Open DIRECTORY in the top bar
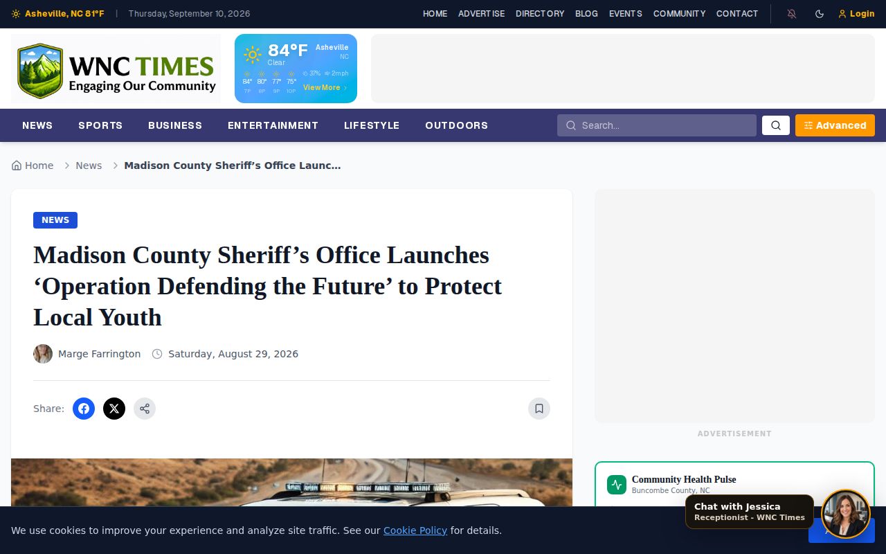Image resolution: width=886 pixels, height=554 pixels. (540, 14)
